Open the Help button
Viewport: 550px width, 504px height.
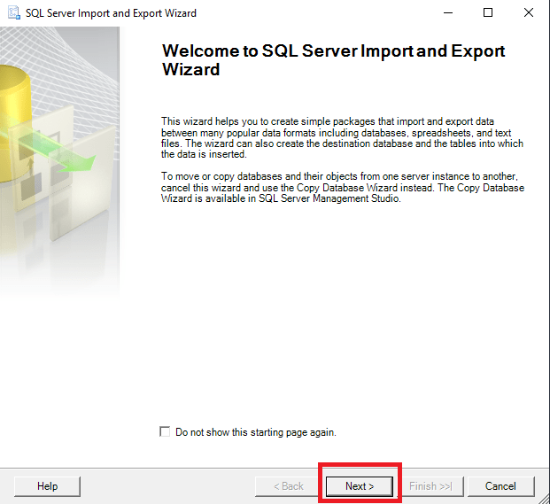pyautogui.click(x=47, y=486)
